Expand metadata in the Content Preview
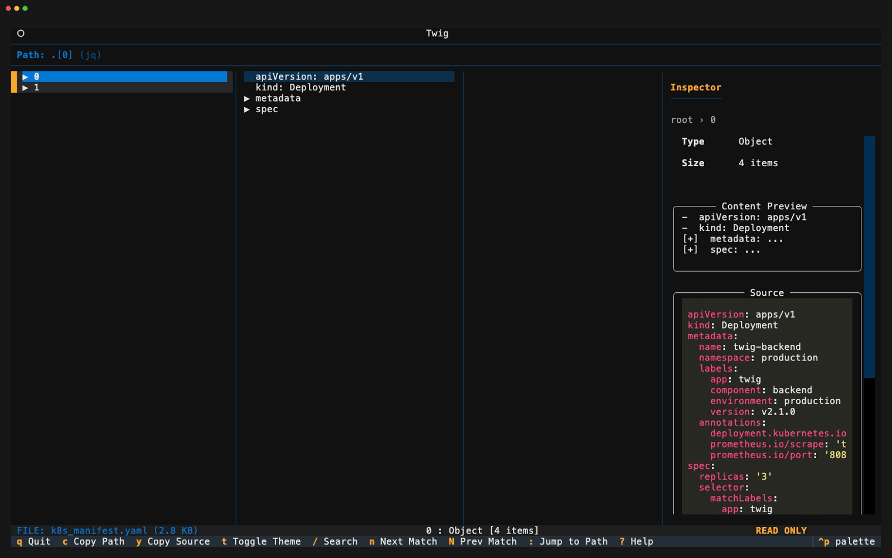Viewport: 892px width, 558px height. coord(690,239)
